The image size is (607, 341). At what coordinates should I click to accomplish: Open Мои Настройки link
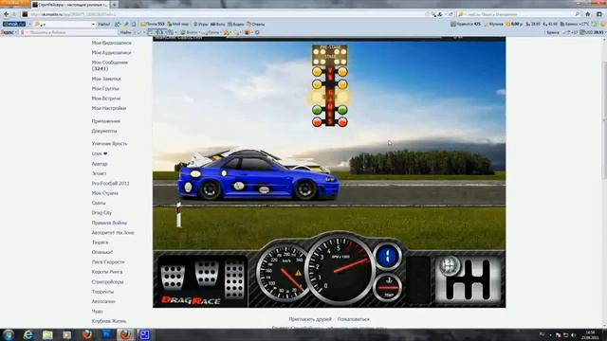tap(109, 108)
